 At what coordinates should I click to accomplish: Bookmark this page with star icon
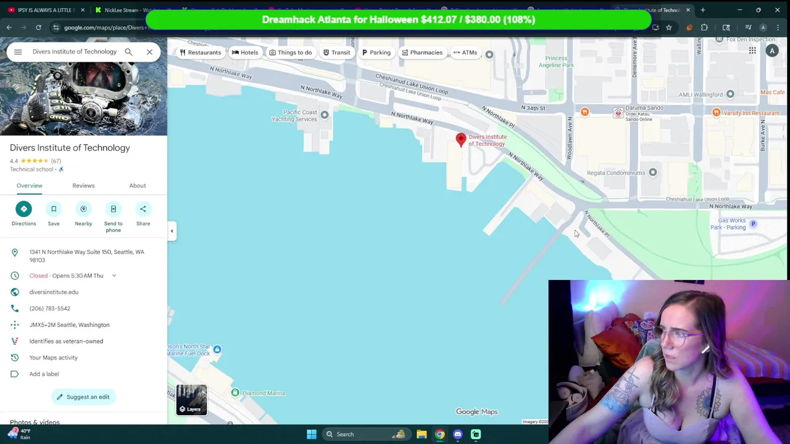click(x=668, y=27)
